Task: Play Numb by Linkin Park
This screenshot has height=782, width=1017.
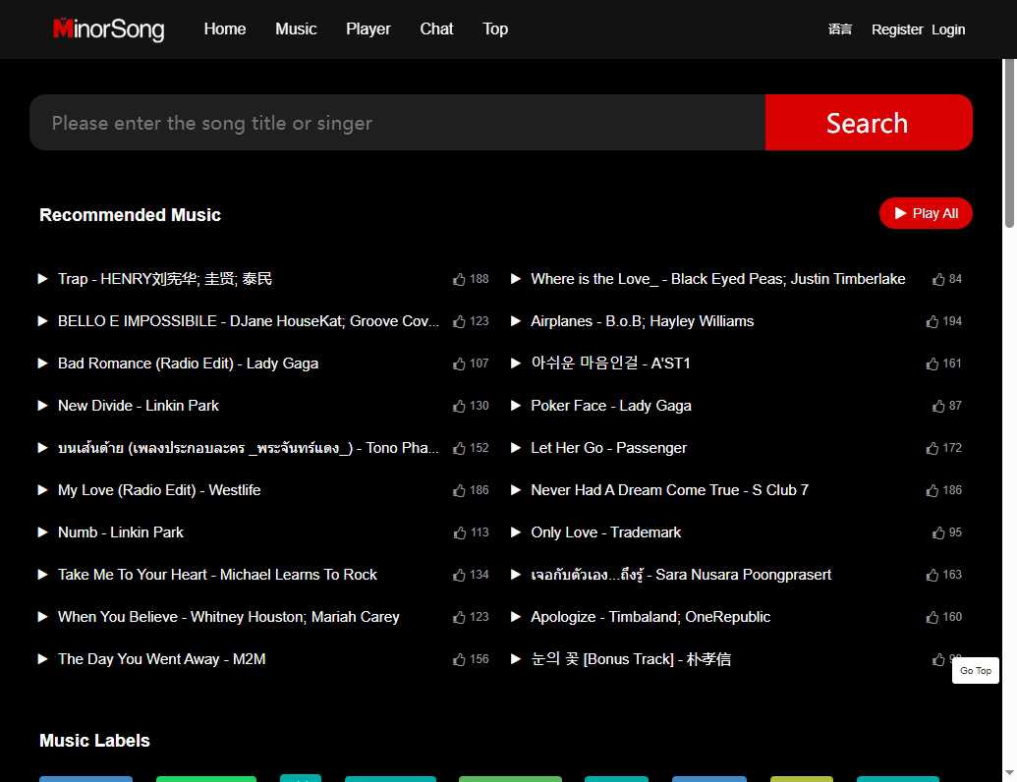Action: (43, 532)
